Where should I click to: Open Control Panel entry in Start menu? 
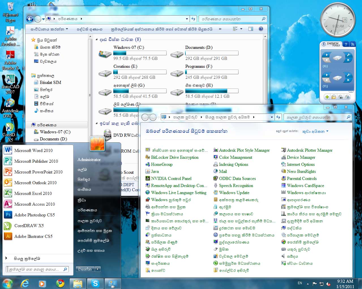pos(89,221)
